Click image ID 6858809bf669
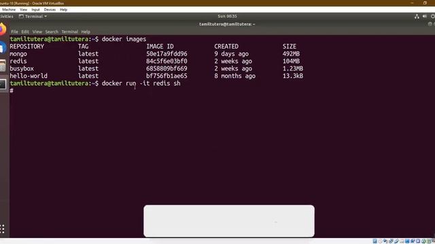The image size is (435, 244). 167,68
